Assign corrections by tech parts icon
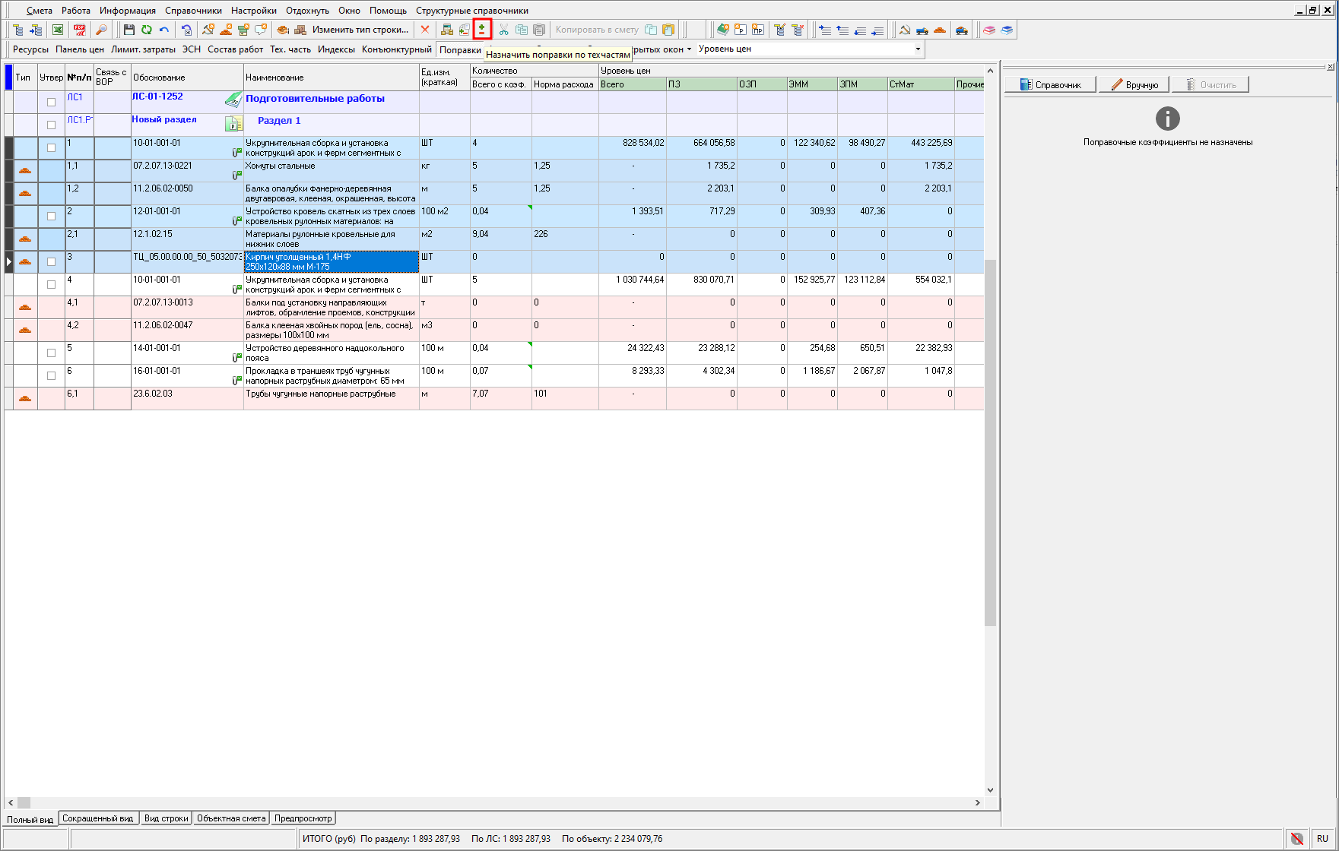Viewport: 1339px width, 851px height. [x=482, y=30]
